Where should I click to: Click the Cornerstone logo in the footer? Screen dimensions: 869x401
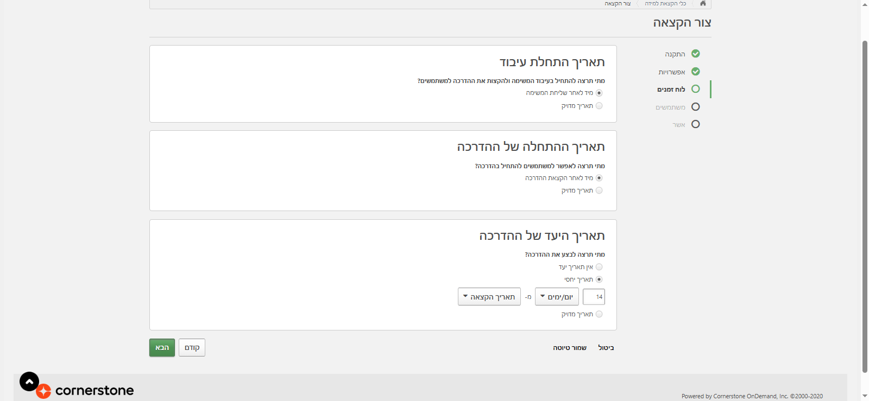click(86, 390)
